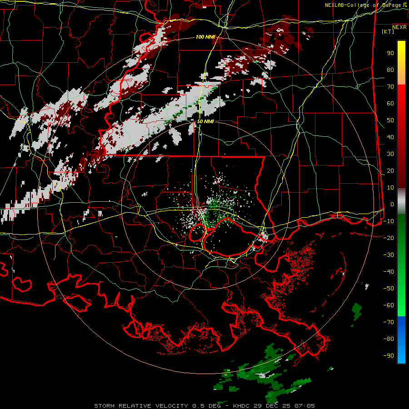Click the 80 value on velocity scale

(x=390, y=70)
